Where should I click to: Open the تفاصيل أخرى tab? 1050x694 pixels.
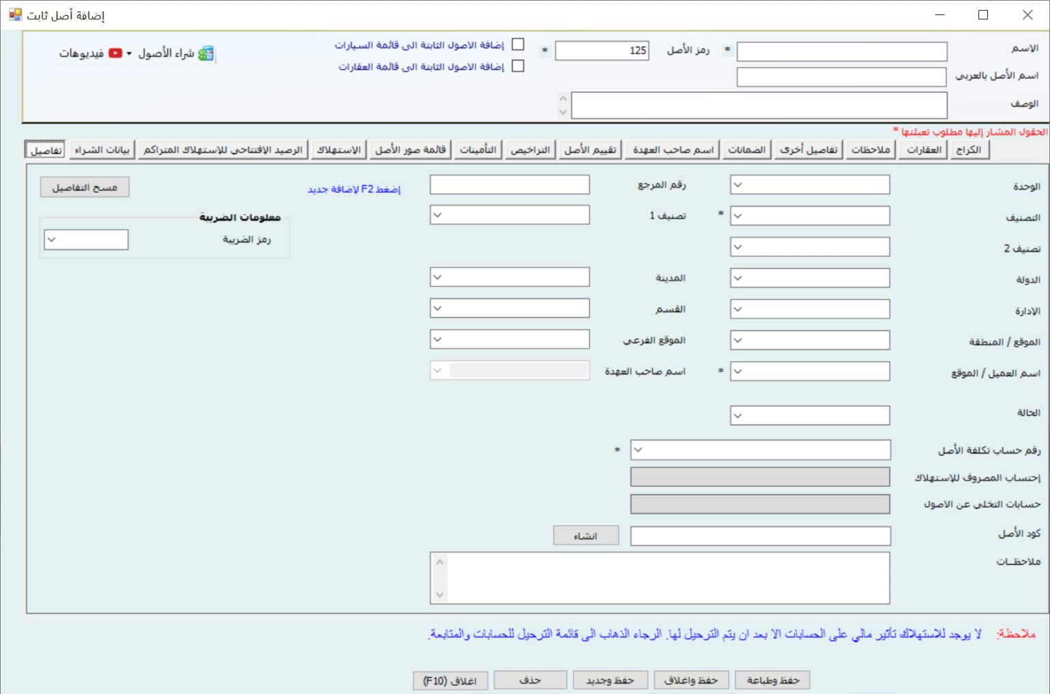[x=809, y=150]
